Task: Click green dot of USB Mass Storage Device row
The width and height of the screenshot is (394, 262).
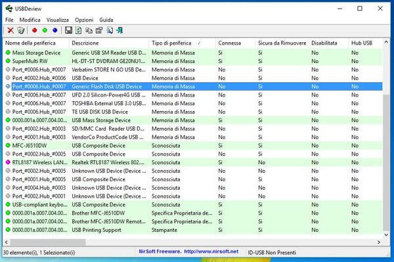Action: click(x=8, y=120)
